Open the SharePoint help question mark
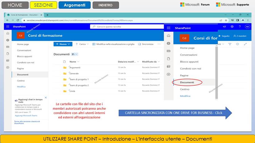This screenshot has height=143, width=255. pyautogui.click(x=240, y=26)
